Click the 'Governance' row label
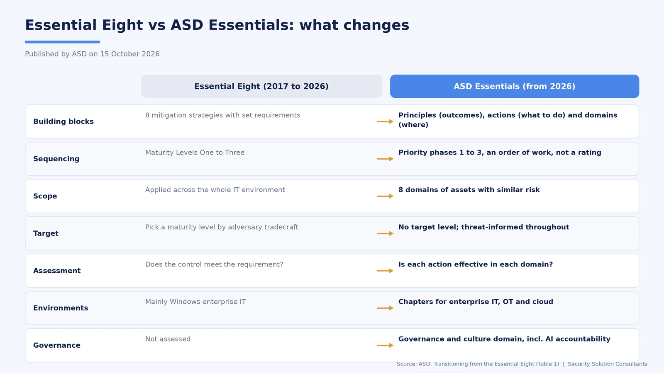664x373 pixels. click(57, 345)
